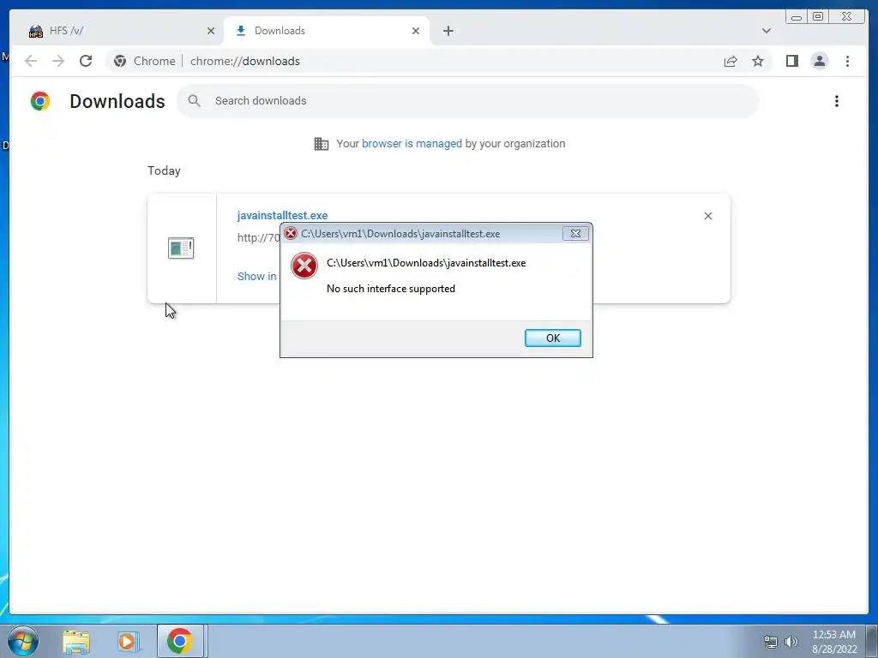Reload the current page
The image size is (878, 658).
click(86, 61)
